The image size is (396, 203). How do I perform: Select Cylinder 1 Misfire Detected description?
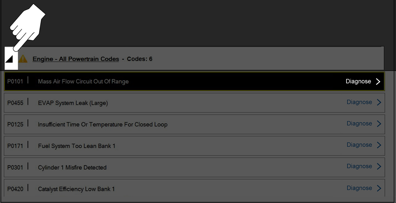(x=72, y=167)
